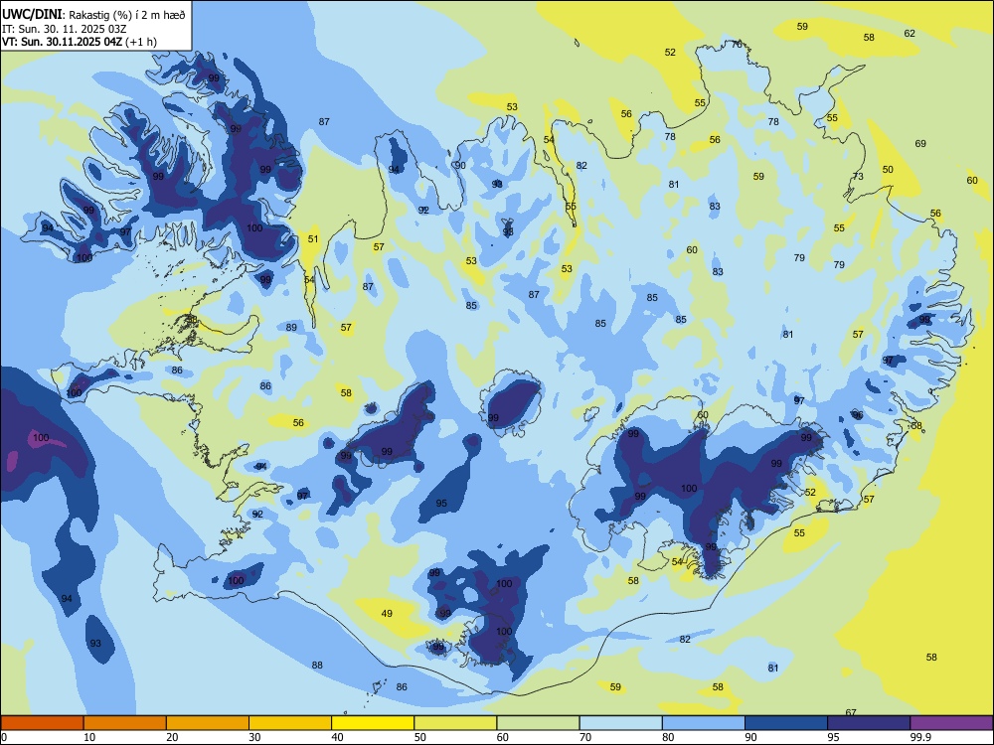The width and height of the screenshot is (994, 745).
Task: Click the offshore value 93
Action: coord(95,643)
